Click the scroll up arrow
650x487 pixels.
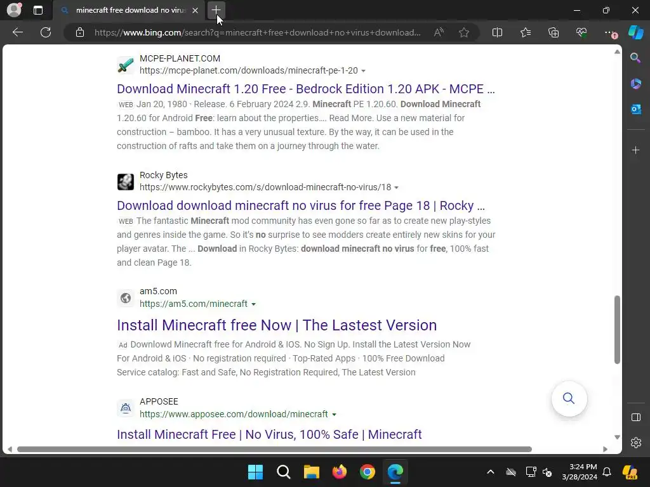tap(617, 52)
